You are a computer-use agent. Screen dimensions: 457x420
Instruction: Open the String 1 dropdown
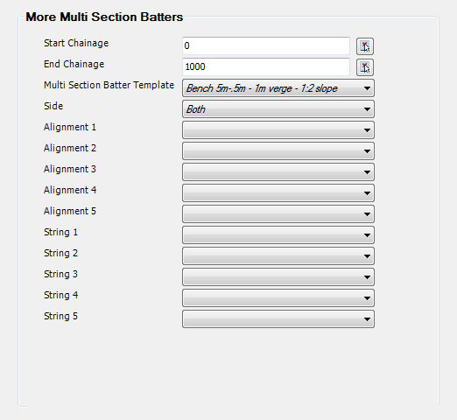(x=278, y=235)
